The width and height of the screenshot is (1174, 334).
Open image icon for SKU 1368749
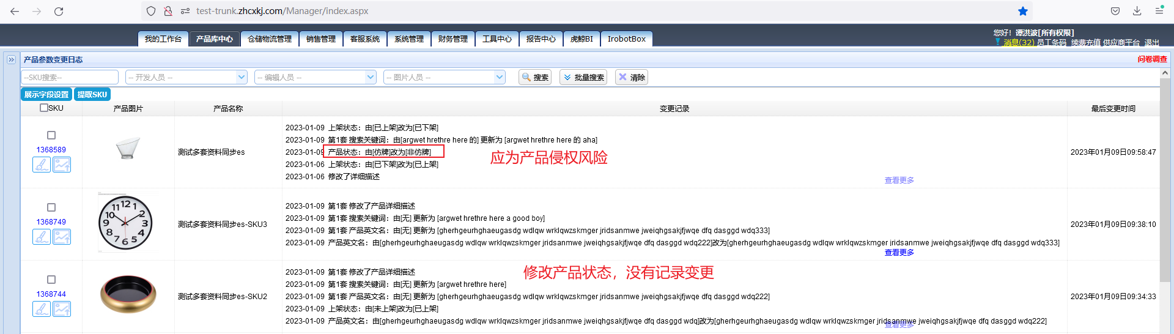(62, 237)
